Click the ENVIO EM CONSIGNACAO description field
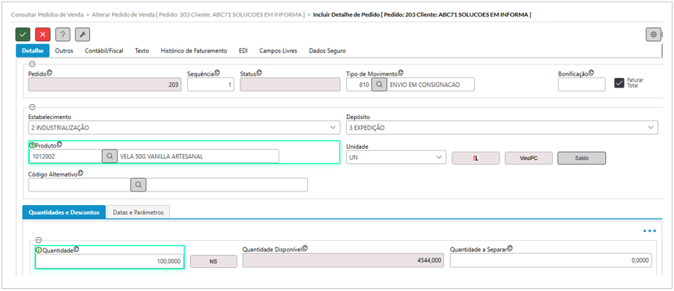 (431, 85)
